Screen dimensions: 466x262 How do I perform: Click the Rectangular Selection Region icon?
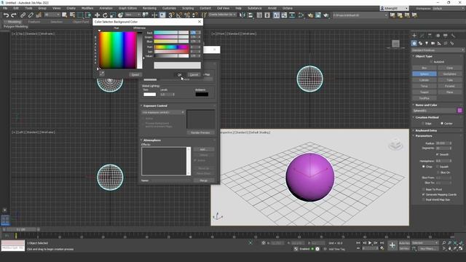coord(80,15)
